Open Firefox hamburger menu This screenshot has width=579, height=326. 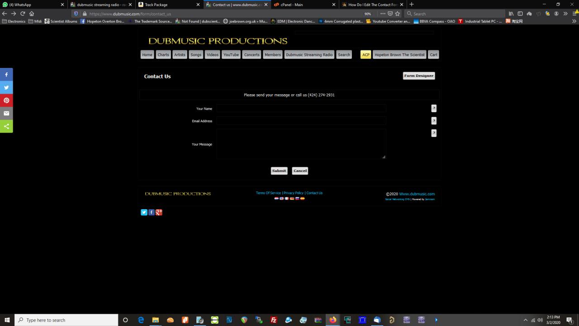[x=574, y=14]
